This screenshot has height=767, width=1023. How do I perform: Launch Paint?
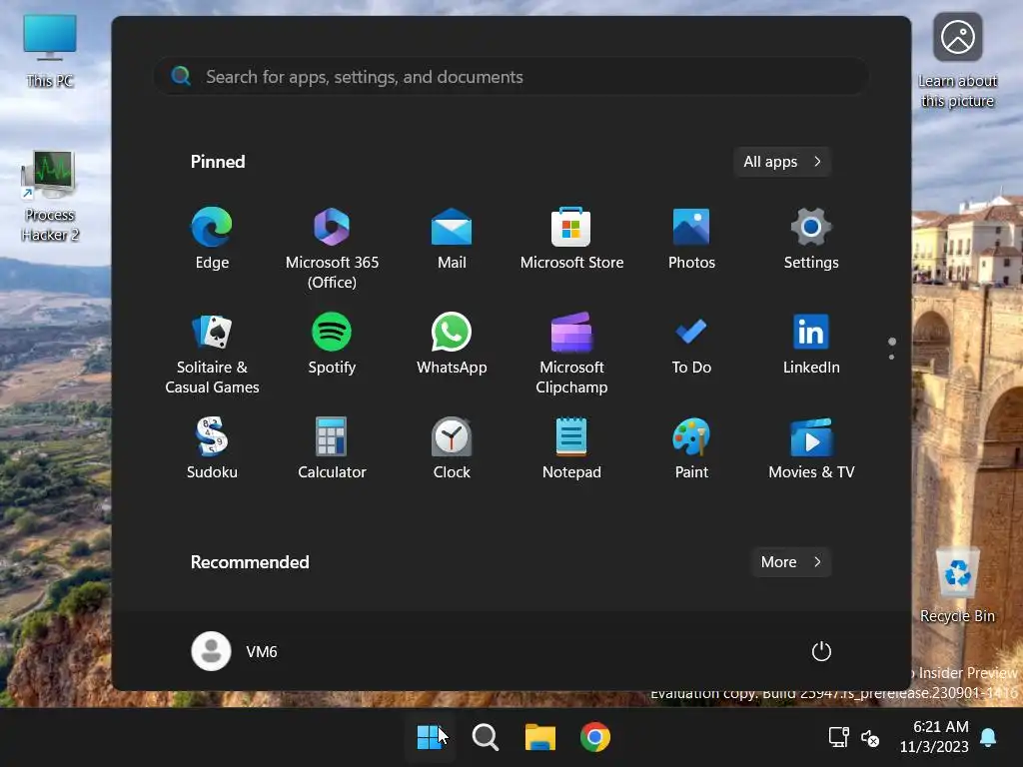click(x=691, y=448)
